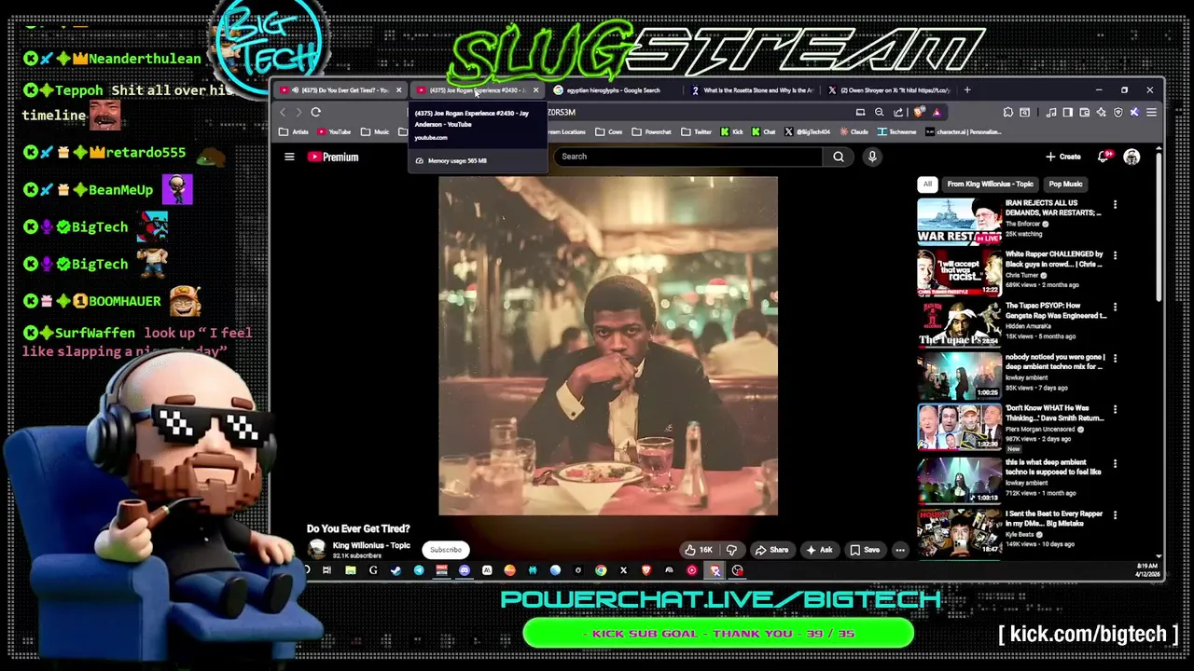Open options menu for 'IRAN REJECTS ALL US DEMANDS' video
1194x671 pixels.
pyautogui.click(x=1115, y=205)
